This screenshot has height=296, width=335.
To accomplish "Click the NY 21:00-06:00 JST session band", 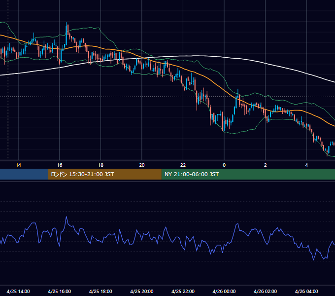I will [248, 174].
